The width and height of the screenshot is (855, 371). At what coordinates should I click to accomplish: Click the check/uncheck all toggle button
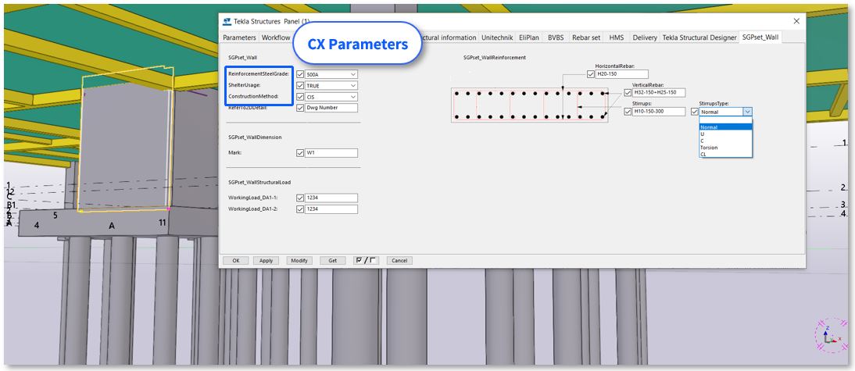(x=366, y=260)
